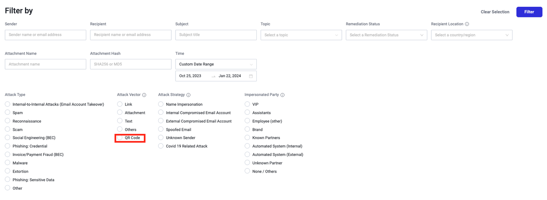Click the Attack Vector info icon
The image size is (547, 200).
tap(144, 95)
